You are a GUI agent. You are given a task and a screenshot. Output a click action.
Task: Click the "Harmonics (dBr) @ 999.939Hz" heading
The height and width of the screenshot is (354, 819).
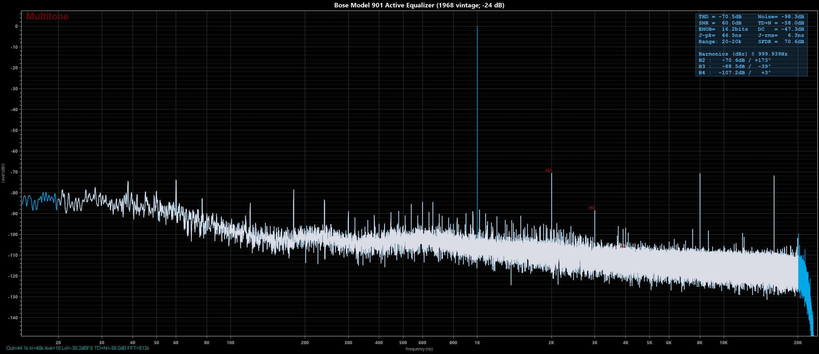(x=743, y=54)
